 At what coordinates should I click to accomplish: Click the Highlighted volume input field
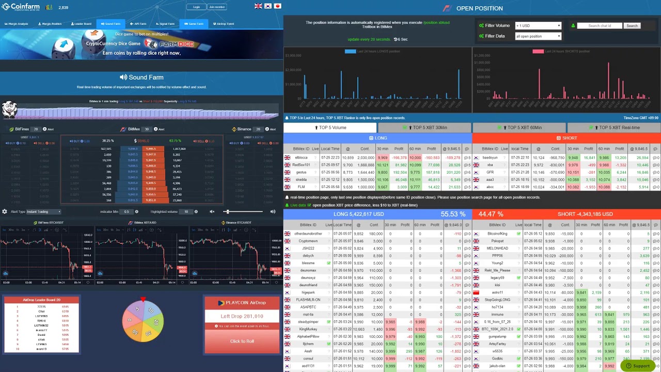[x=186, y=211]
